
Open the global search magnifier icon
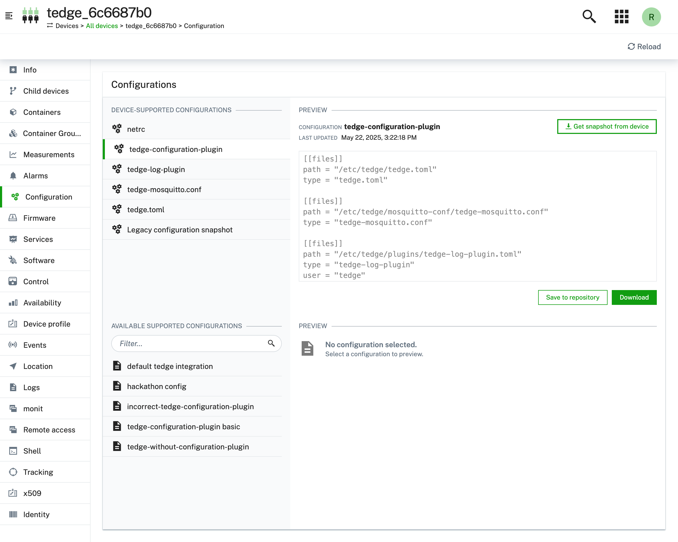589,16
